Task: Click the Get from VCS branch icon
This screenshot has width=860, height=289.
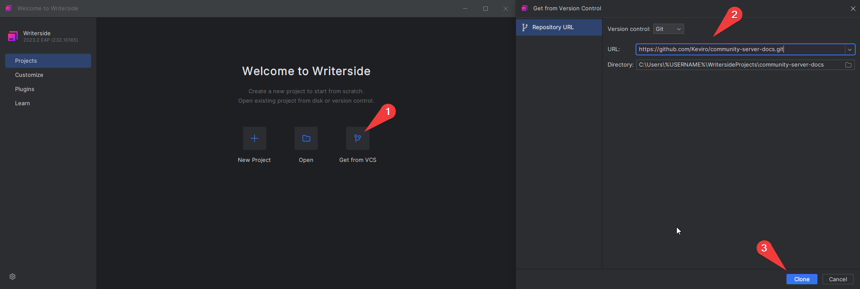Action: point(358,138)
